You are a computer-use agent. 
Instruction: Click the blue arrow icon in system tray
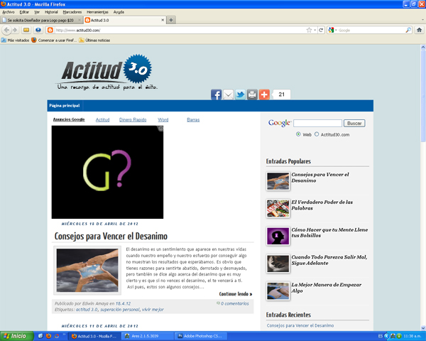tap(387, 336)
